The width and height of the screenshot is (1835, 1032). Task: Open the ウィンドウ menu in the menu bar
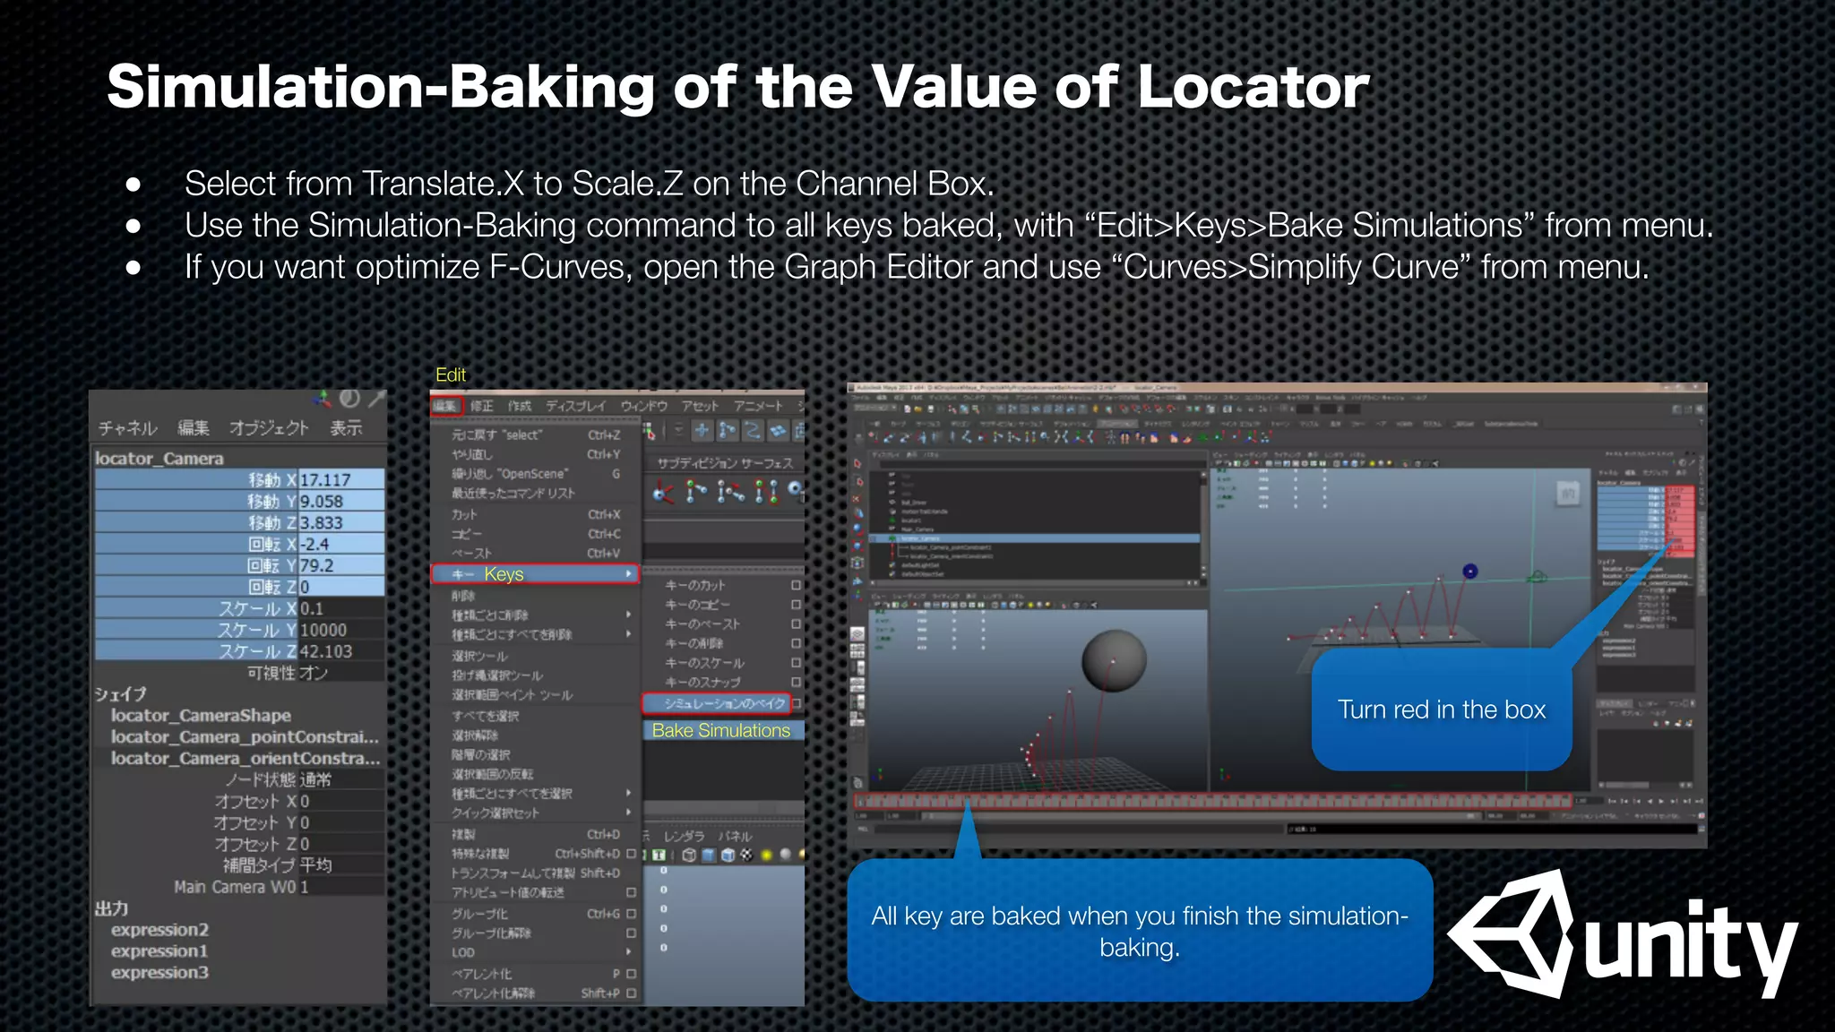(x=644, y=406)
